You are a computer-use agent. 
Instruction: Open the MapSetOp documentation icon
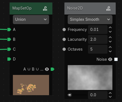45,8
